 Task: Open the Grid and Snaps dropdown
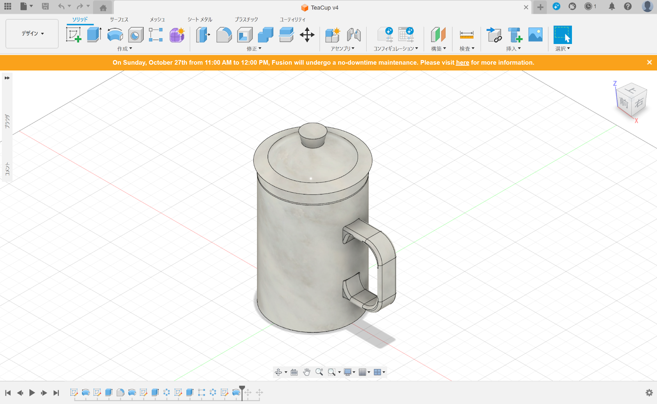coord(365,372)
